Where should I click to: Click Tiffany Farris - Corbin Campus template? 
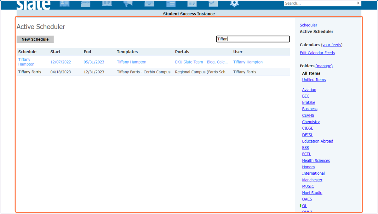coord(144,72)
